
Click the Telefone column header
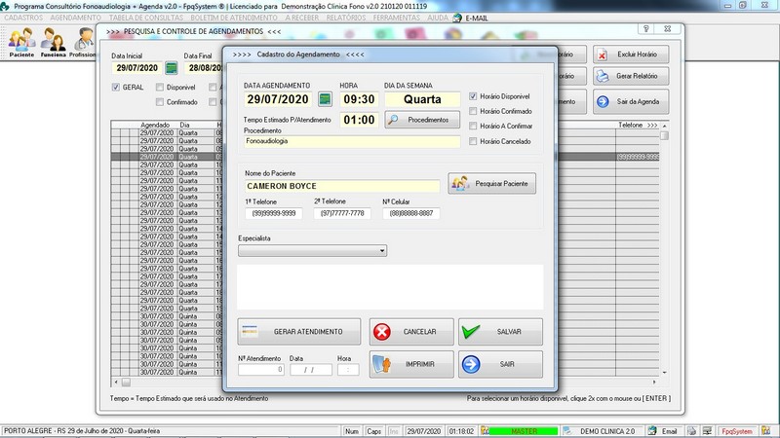tap(639, 126)
